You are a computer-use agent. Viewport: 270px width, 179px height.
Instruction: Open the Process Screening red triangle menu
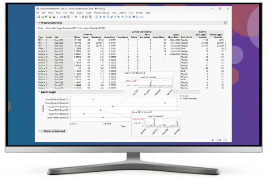point(39,23)
